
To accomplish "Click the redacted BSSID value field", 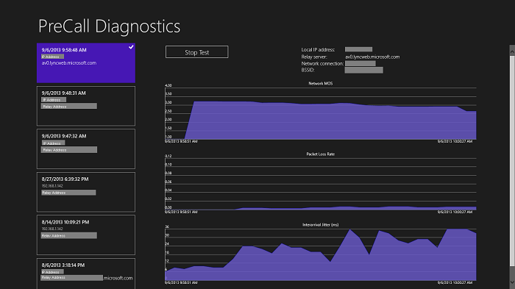I will (x=364, y=70).
